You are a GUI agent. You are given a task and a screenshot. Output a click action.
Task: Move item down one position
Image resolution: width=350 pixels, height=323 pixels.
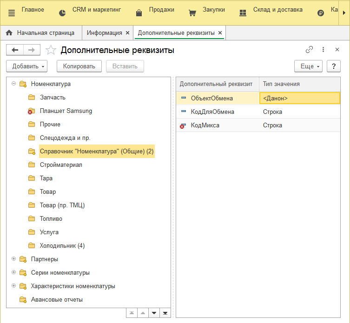pyautogui.click(x=154, y=313)
